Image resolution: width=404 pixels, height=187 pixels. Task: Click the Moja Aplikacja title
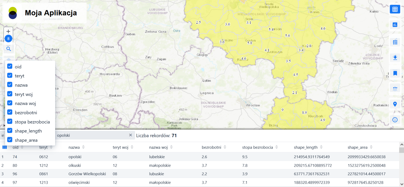click(51, 13)
